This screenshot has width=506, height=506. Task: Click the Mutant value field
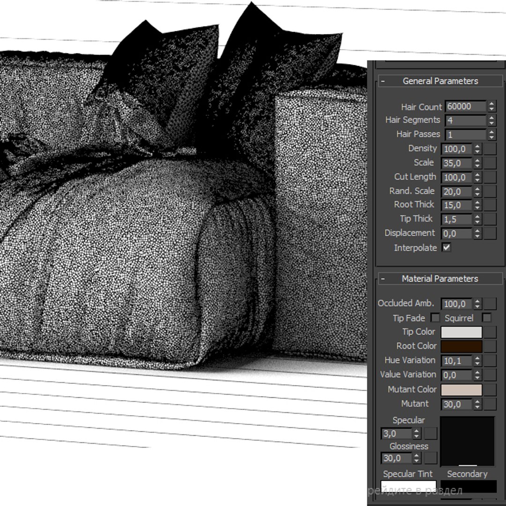457,404
